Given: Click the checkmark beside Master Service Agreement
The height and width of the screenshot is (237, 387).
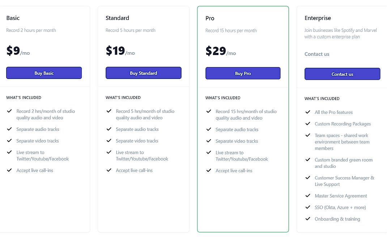Looking at the screenshot, I should point(308,196).
